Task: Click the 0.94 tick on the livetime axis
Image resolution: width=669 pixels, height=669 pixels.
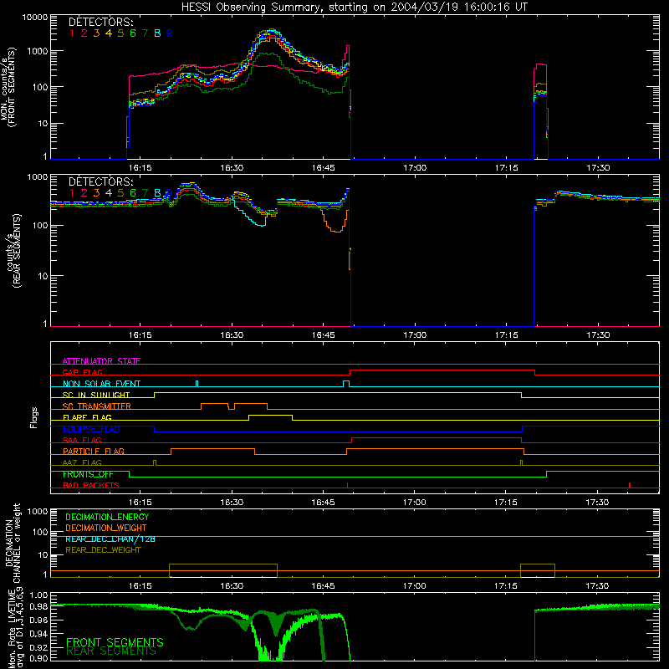Action: 38,634
